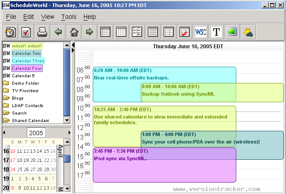This screenshot has height=194, width=286.
Task: Click calendar list scrollbar up arrow
Action: 67,45
